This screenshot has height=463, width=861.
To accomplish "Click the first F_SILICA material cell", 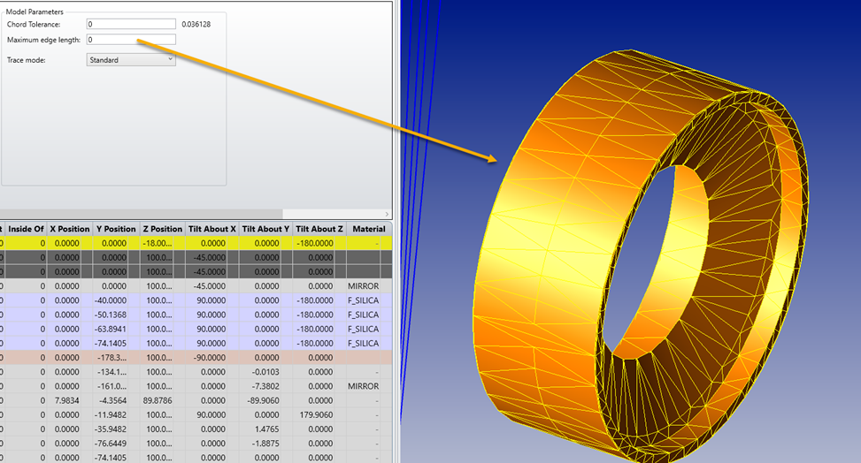I will pos(364,301).
